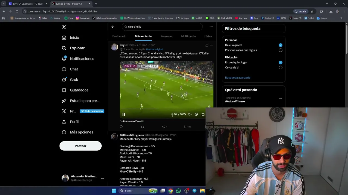Reload the page
The height and width of the screenshot is (195, 348).
[17, 11]
